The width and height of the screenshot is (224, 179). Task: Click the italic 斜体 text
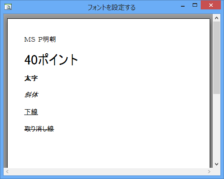click(x=31, y=95)
